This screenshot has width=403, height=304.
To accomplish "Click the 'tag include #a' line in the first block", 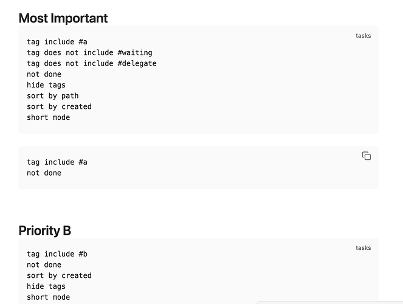I will [x=57, y=42].
